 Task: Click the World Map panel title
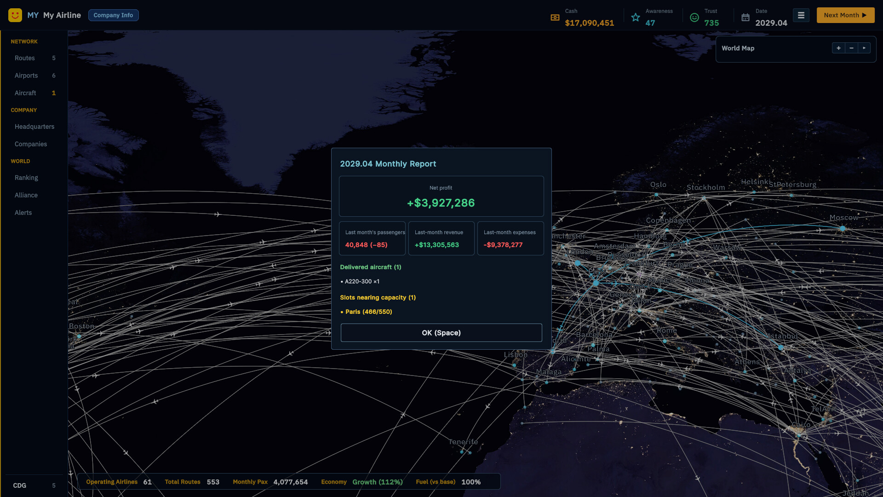738,48
